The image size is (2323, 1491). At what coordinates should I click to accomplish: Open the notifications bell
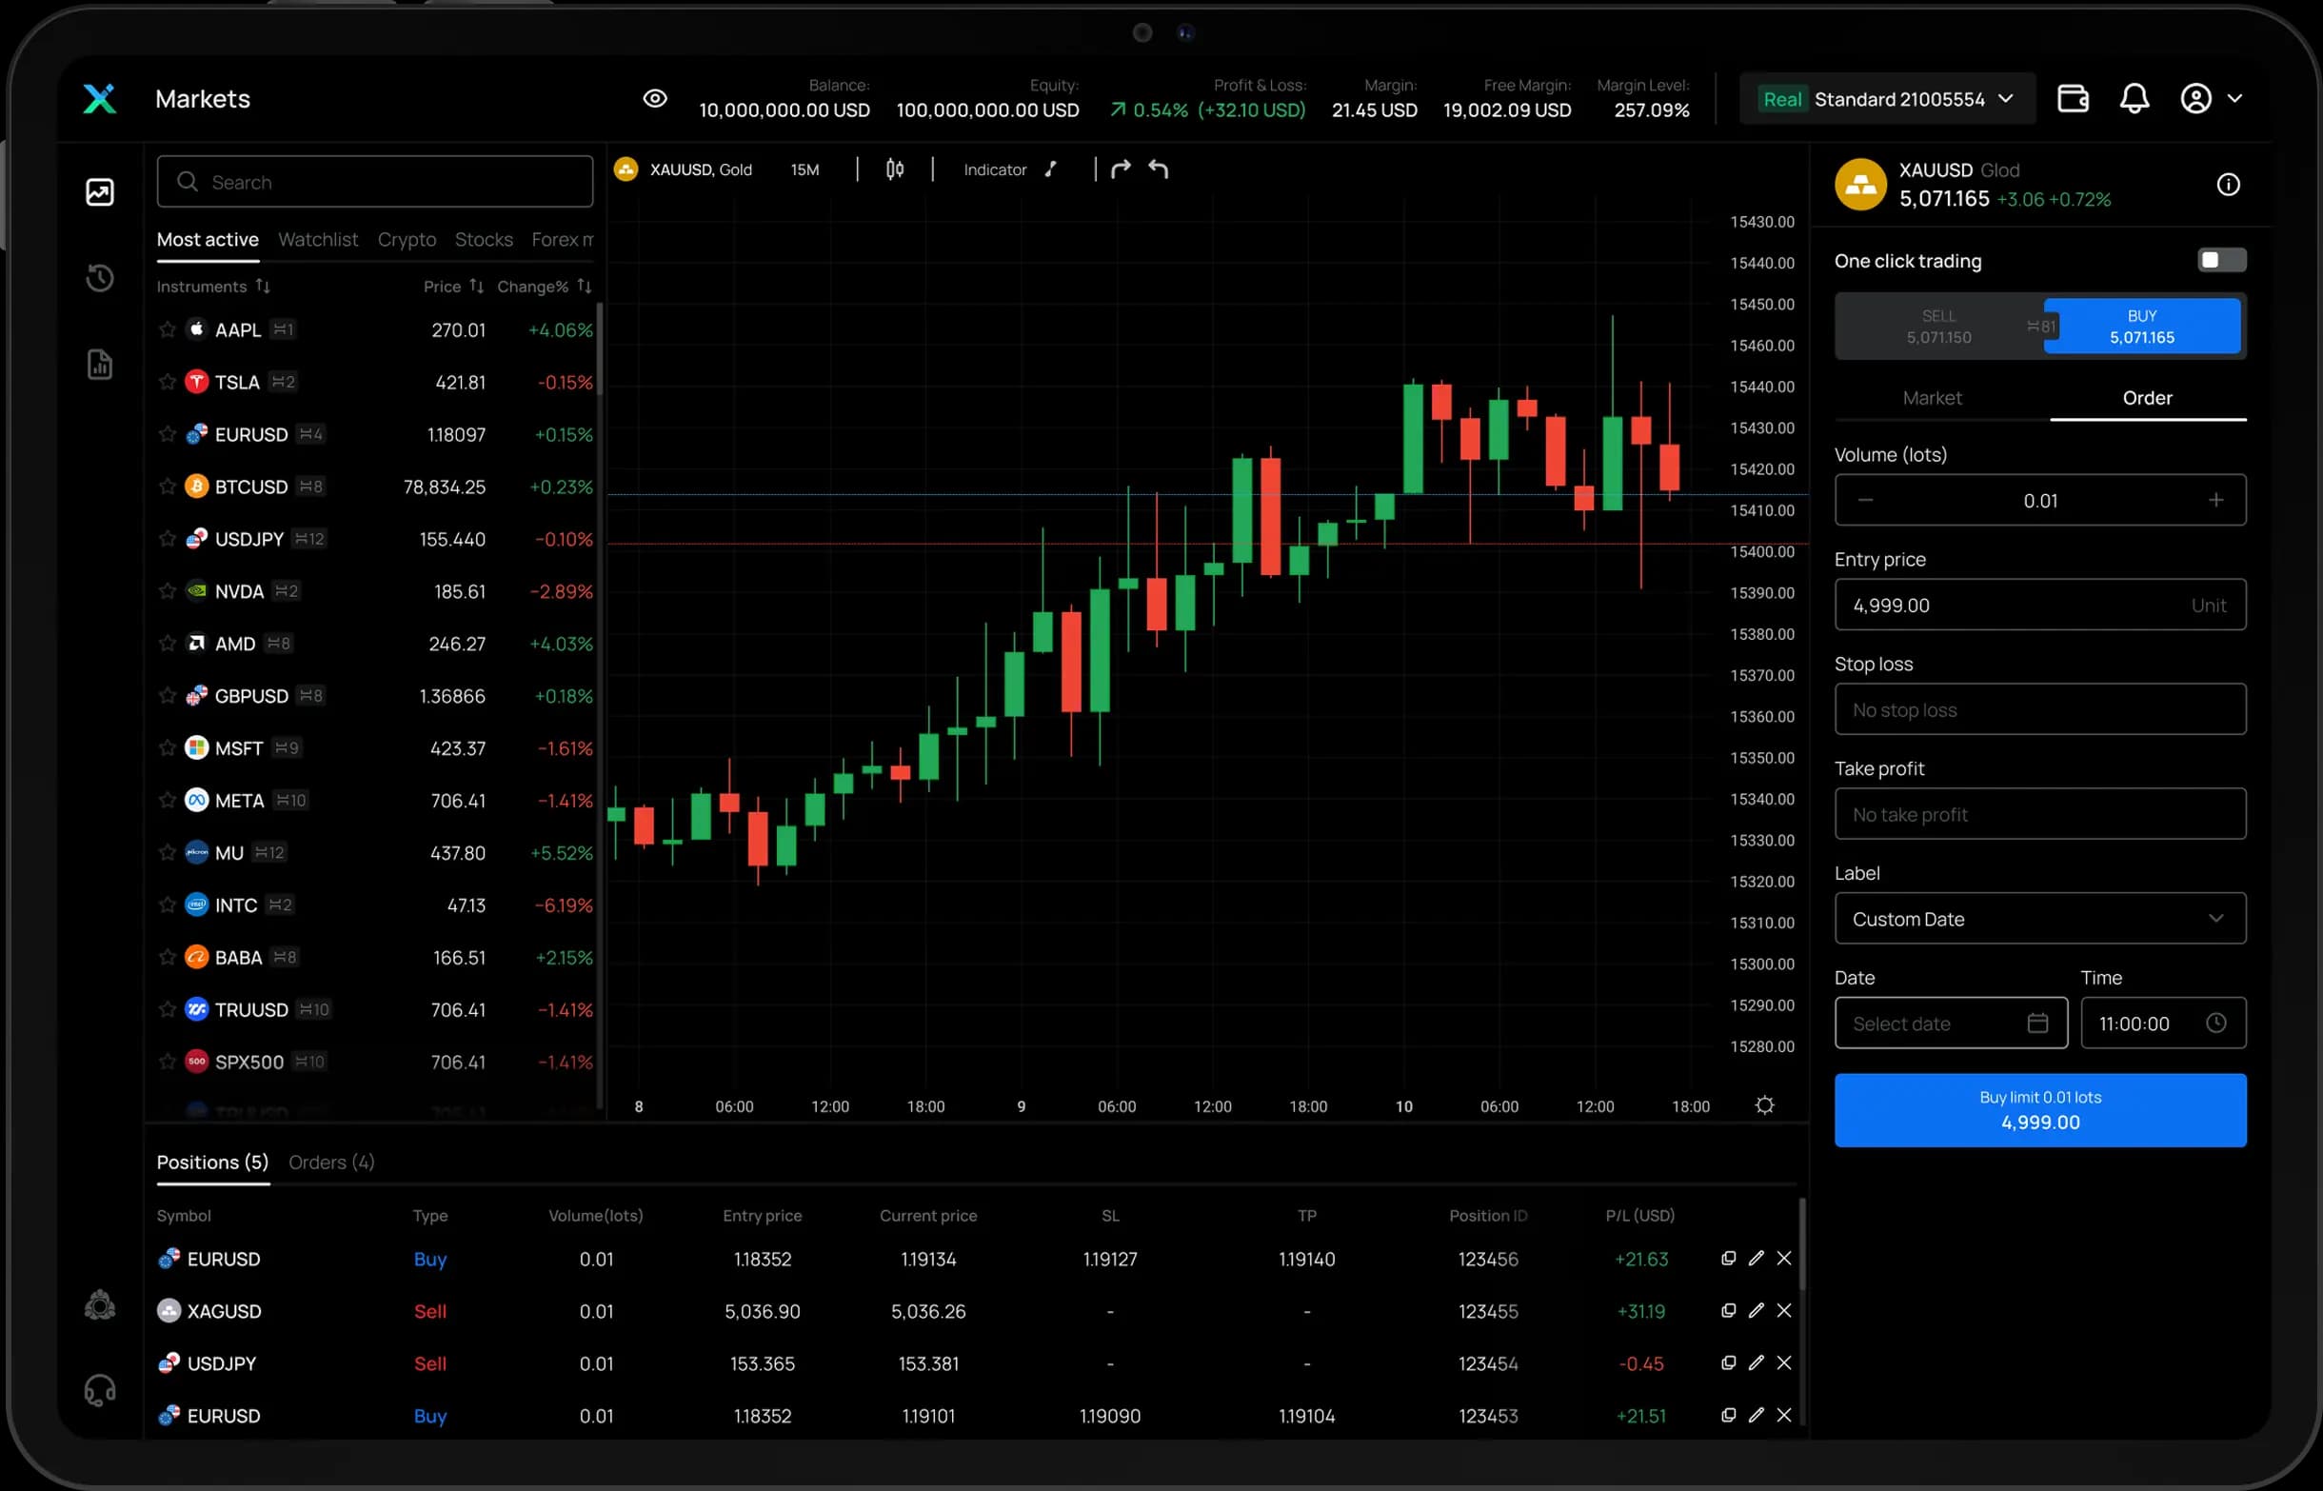coord(2134,99)
